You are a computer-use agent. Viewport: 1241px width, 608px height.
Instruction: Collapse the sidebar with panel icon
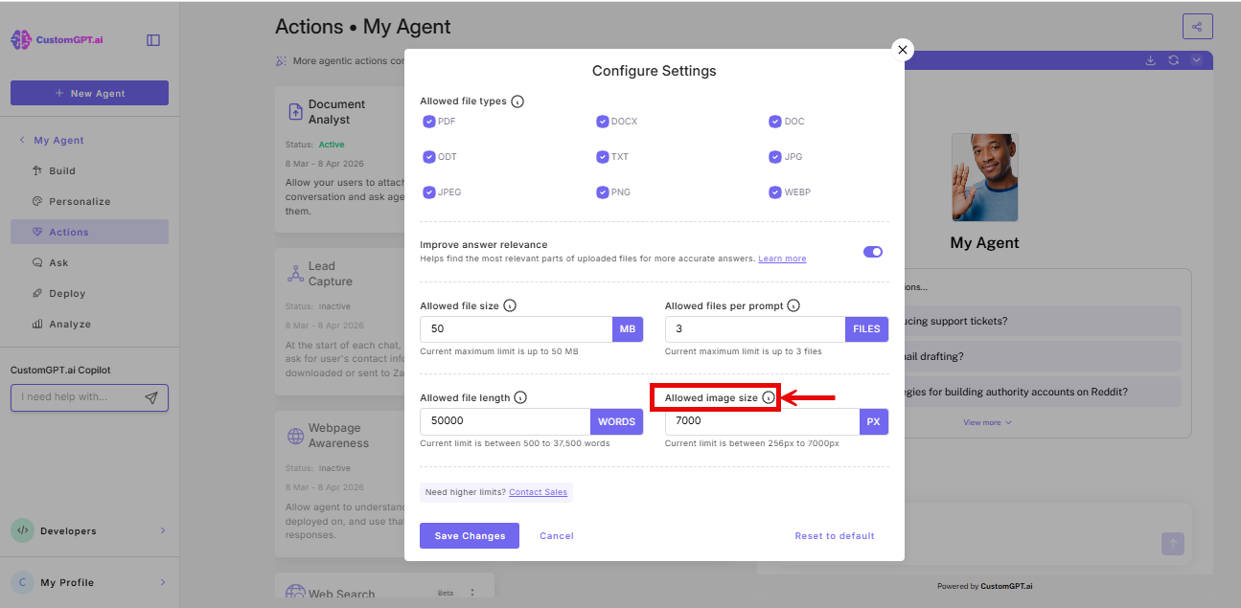[153, 40]
